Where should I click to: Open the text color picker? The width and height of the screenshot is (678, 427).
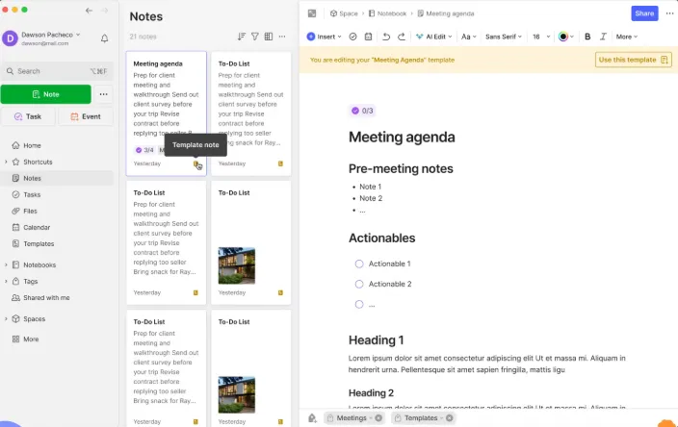coord(565,37)
